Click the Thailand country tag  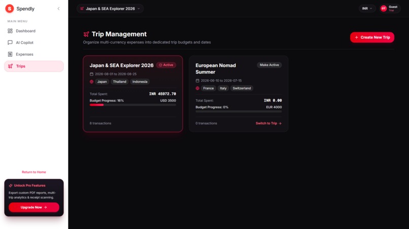pos(119,81)
